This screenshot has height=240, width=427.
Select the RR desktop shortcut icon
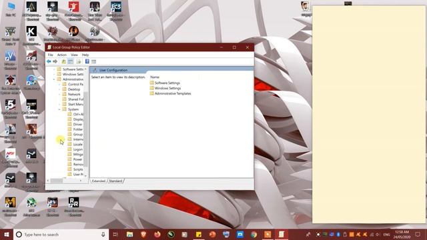pos(74,207)
